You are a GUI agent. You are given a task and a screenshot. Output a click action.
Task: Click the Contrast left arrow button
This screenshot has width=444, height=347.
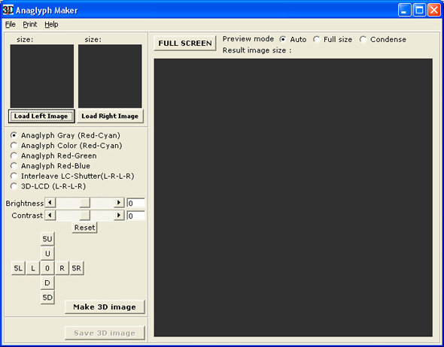[50, 216]
